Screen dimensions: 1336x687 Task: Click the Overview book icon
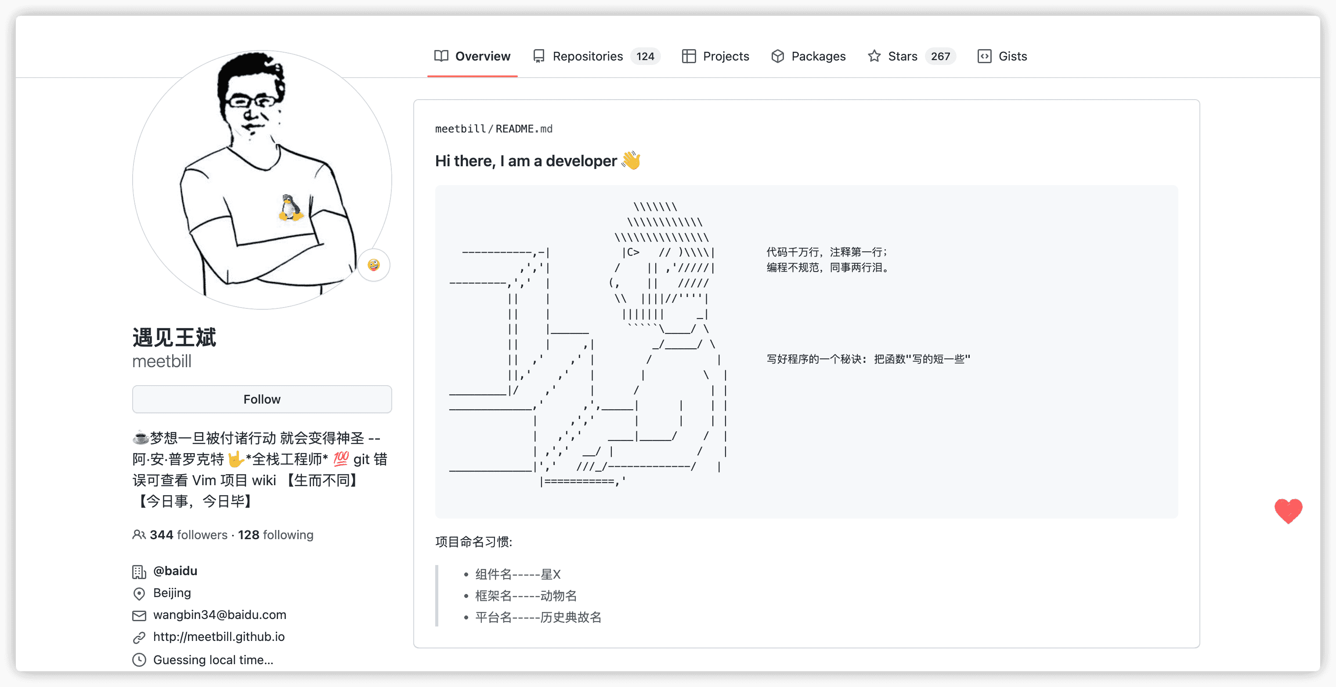point(441,56)
